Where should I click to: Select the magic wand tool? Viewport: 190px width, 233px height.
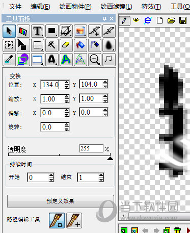52,45
